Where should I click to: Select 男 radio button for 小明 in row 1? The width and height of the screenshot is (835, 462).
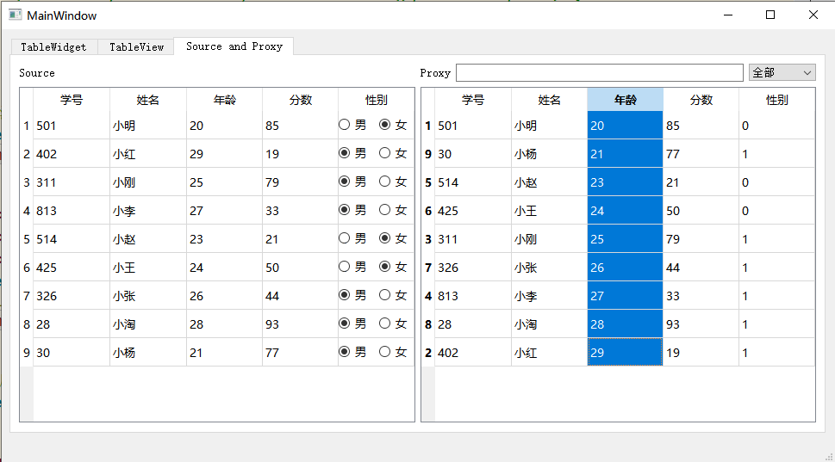[x=345, y=126]
